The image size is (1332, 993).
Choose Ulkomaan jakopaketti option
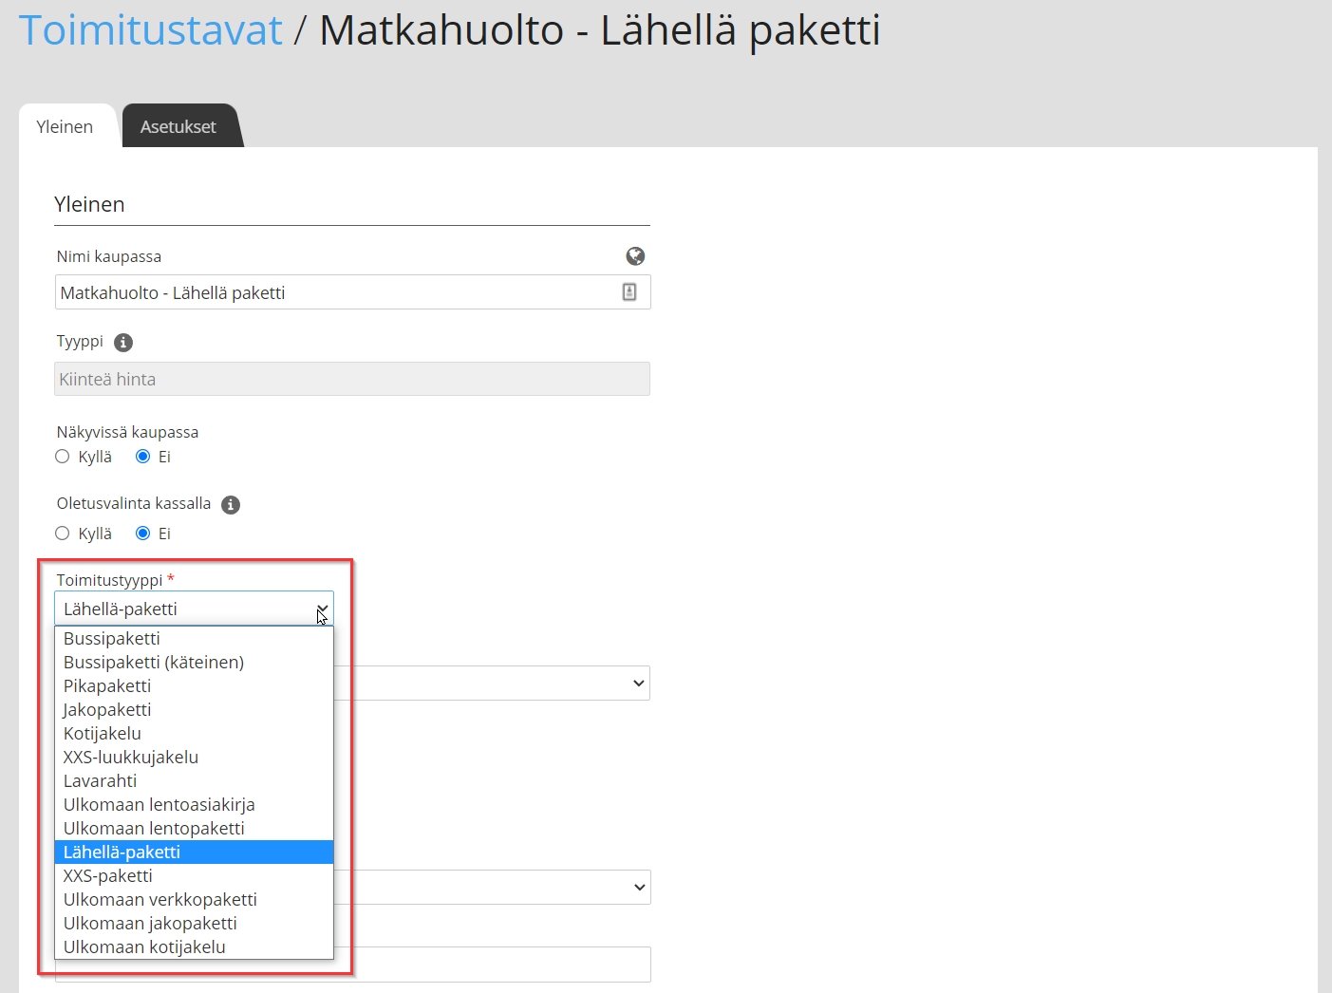pyautogui.click(x=194, y=924)
